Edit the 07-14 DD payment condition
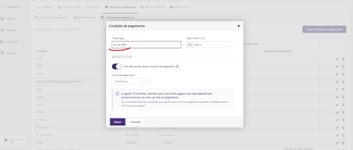353x150 pixels. coord(337,120)
